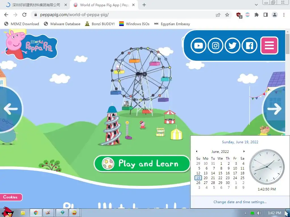This screenshot has height=217, width=290.
Task: Click the page vertical scrollbar thumb
Action: click(x=288, y=44)
